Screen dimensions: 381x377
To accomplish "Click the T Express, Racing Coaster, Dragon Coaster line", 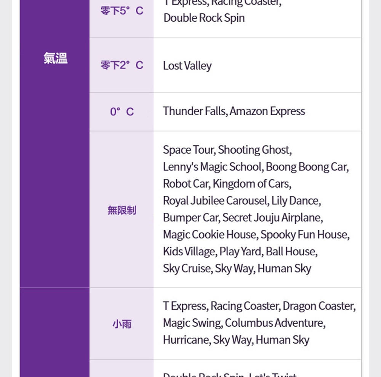I will coord(259,306).
